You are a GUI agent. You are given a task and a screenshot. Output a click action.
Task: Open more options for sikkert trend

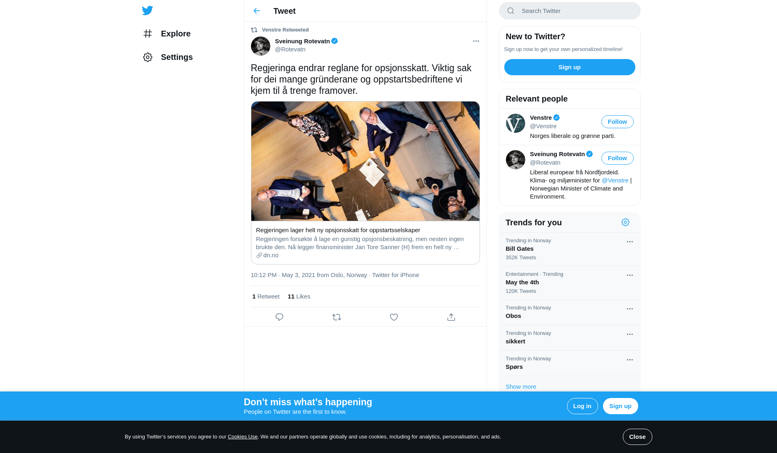(x=630, y=334)
